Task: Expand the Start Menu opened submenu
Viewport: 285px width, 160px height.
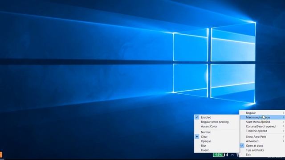Action: pyautogui.click(x=262, y=122)
